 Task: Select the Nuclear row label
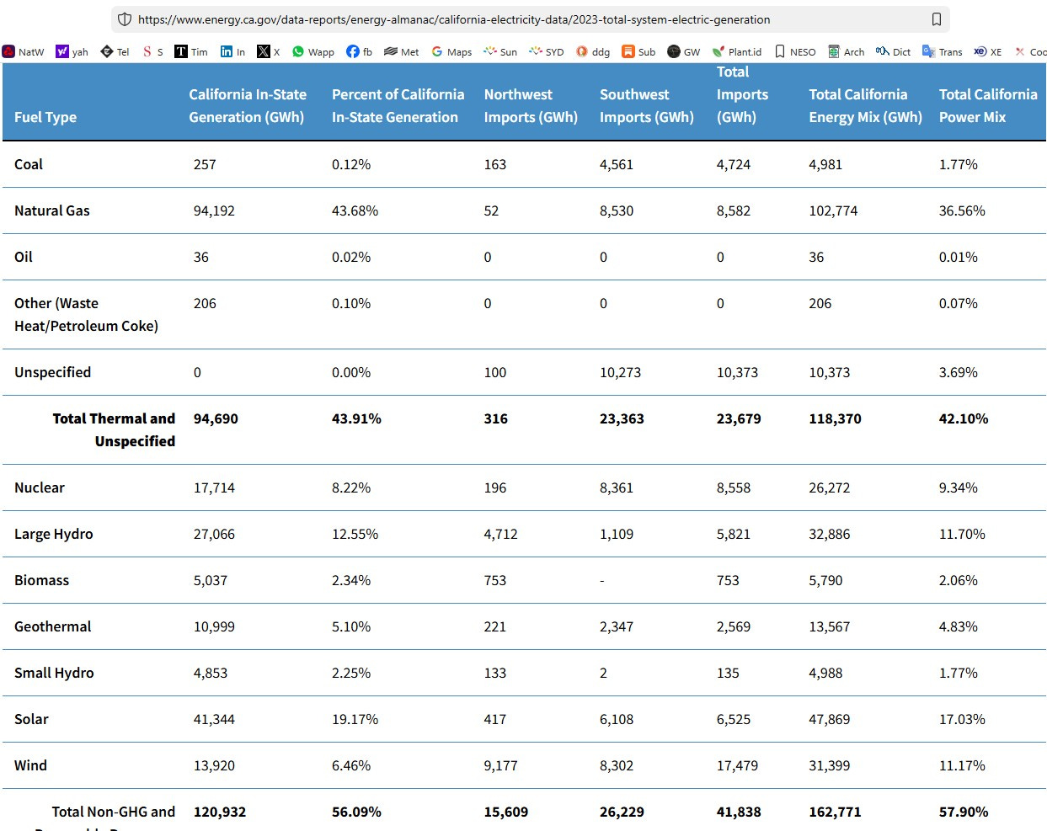pos(40,487)
